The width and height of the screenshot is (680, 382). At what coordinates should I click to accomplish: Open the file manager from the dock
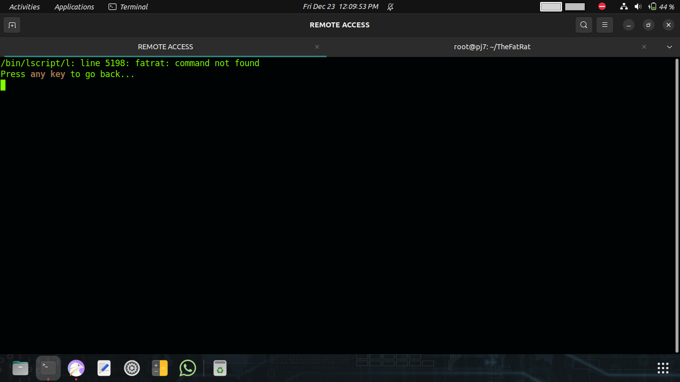tap(20, 368)
